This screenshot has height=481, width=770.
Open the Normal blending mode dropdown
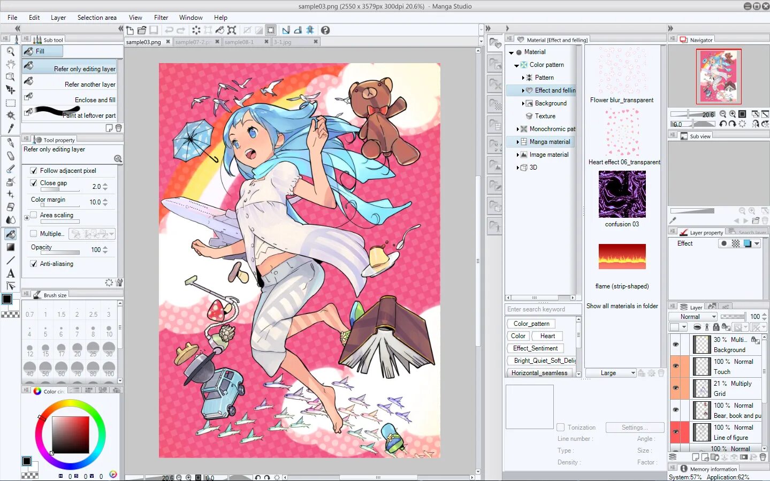[x=693, y=317]
